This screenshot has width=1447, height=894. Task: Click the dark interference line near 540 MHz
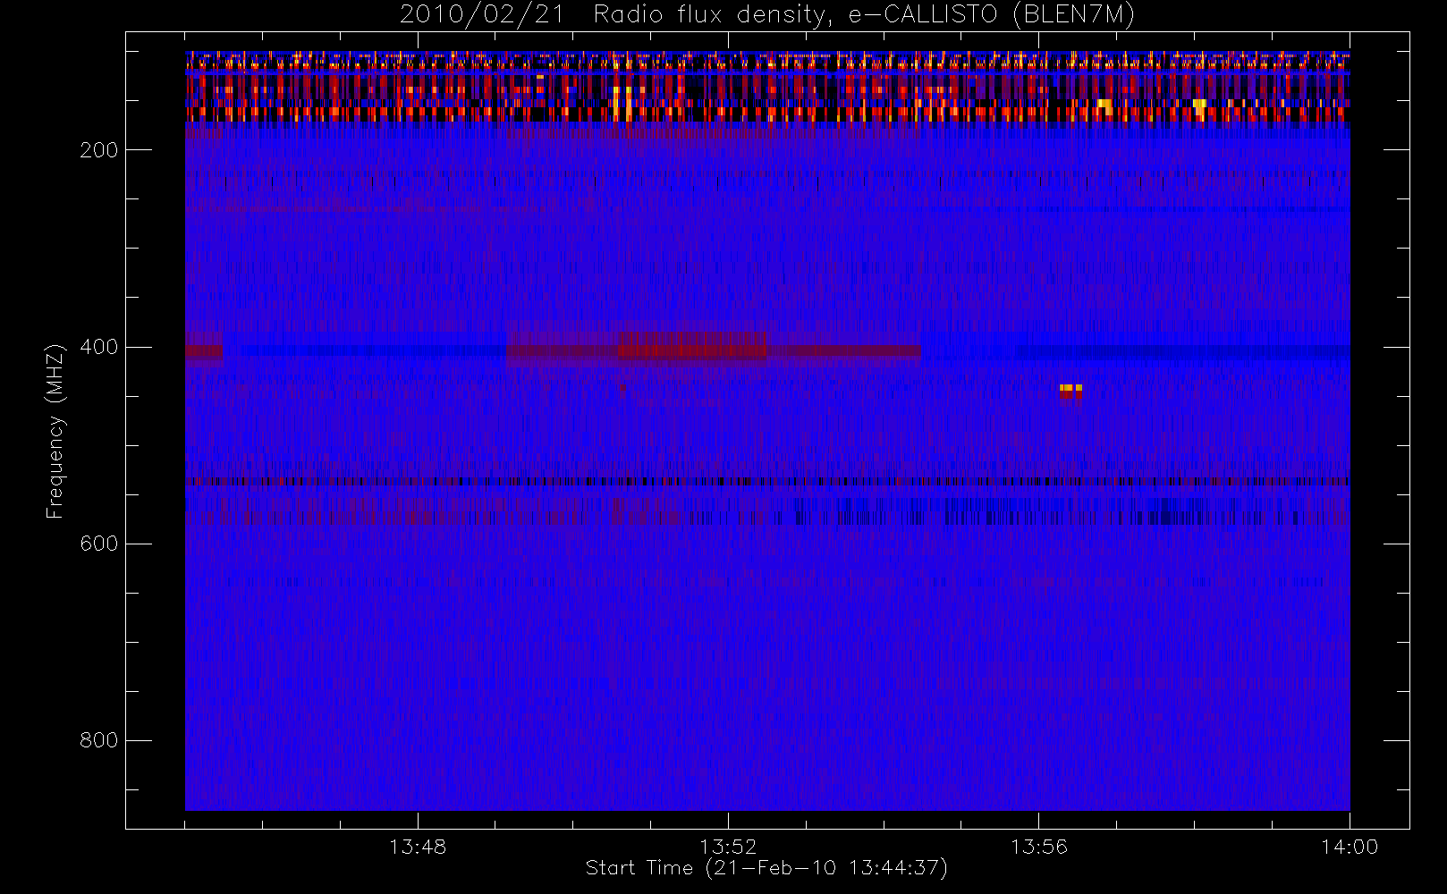click(767, 482)
